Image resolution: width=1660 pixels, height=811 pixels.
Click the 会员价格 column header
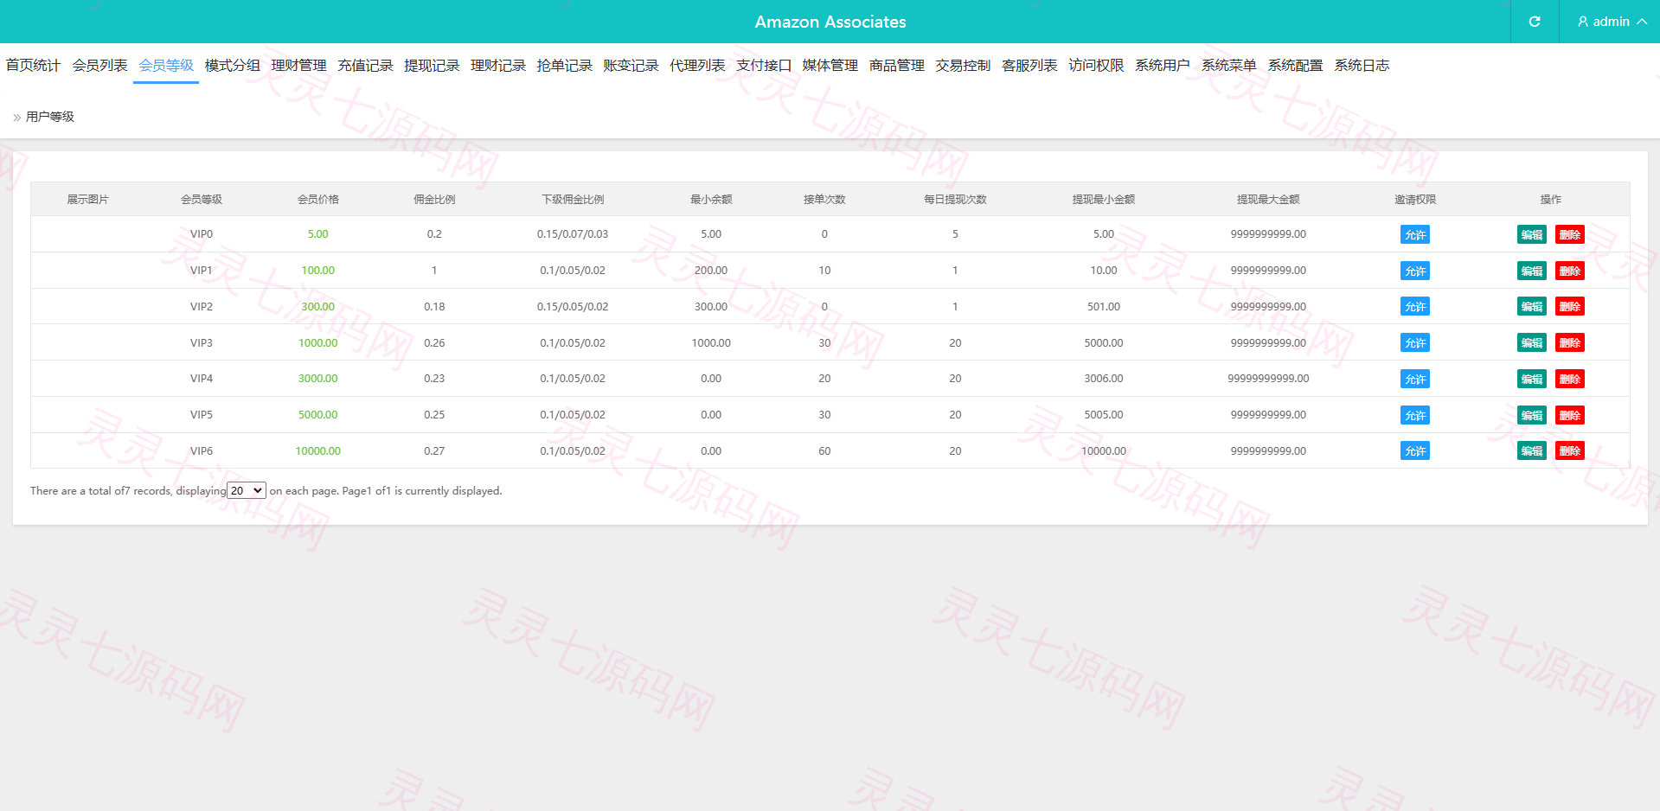pyautogui.click(x=318, y=200)
